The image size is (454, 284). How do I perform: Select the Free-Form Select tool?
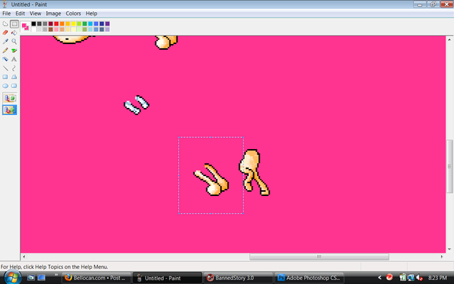pyautogui.click(x=5, y=24)
